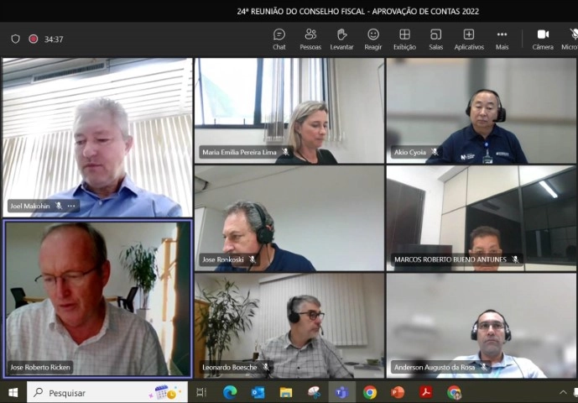This screenshot has height=403, width=578.
Task: Open the Reagir reactions menu
Action: [x=373, y=39]
